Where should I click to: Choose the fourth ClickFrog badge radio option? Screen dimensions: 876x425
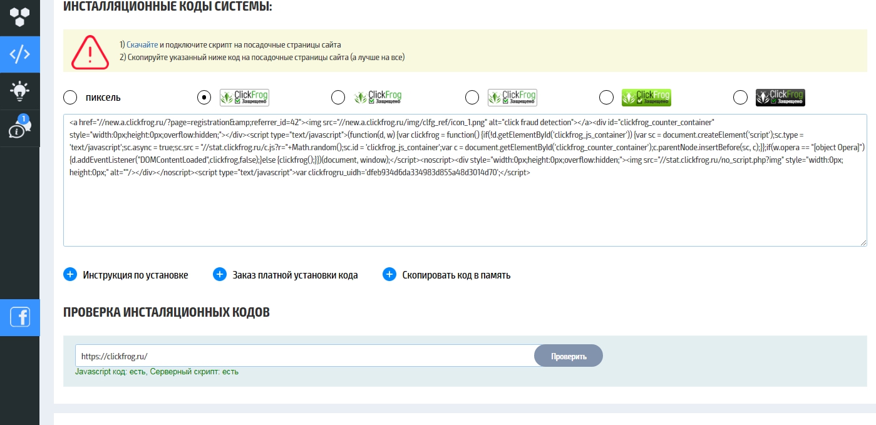tap(472, 98)
